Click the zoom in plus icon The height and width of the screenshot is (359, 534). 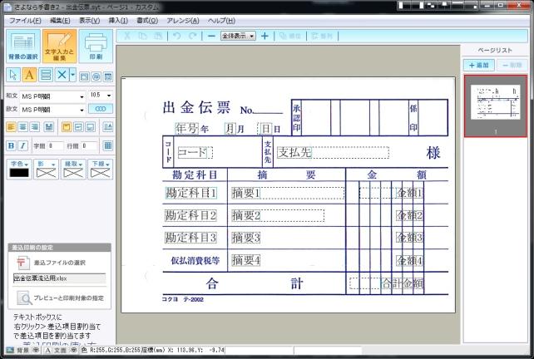click(x=265, y=36)
